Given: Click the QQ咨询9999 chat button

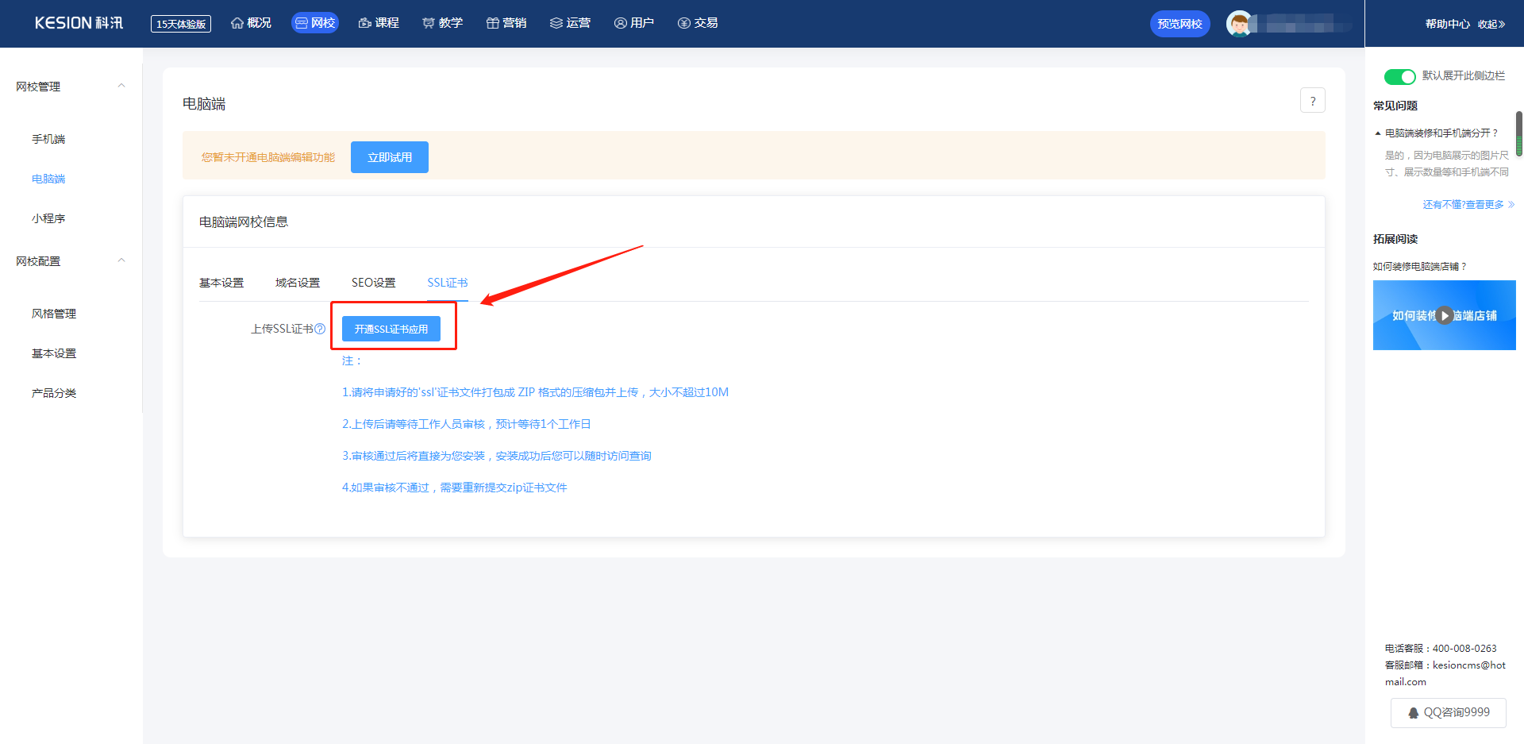Looking at the screenshot, I should point(1448,712).
